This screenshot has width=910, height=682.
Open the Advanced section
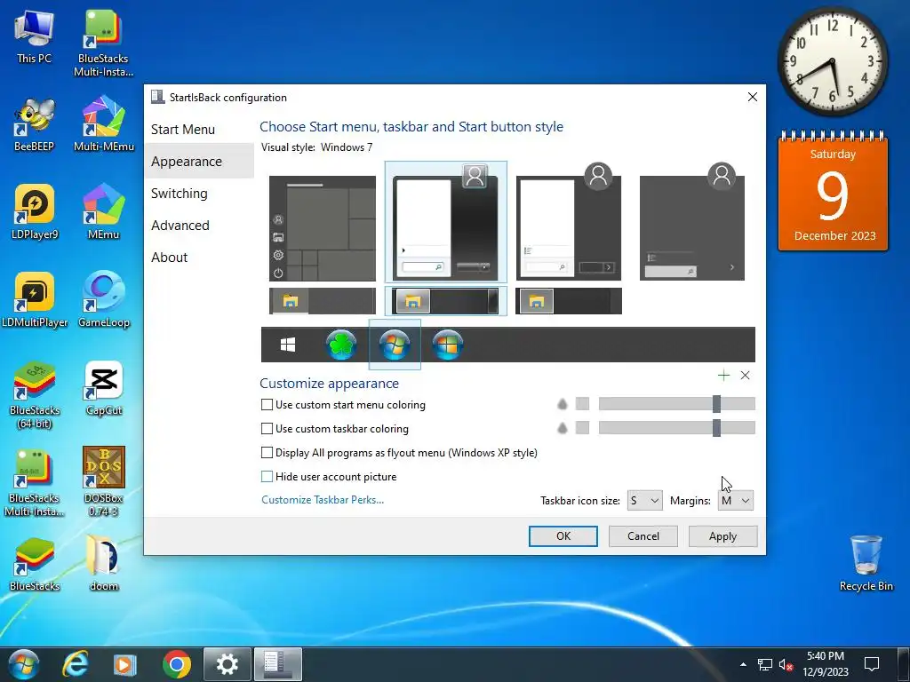click(x=180, y=225)
